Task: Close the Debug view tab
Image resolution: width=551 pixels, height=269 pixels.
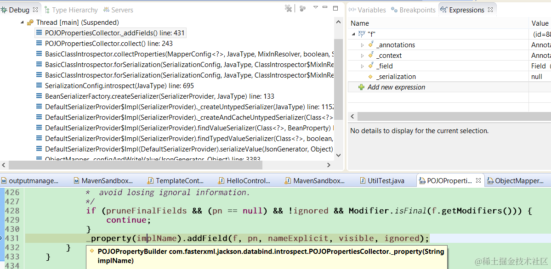Action: click(35, 10)
